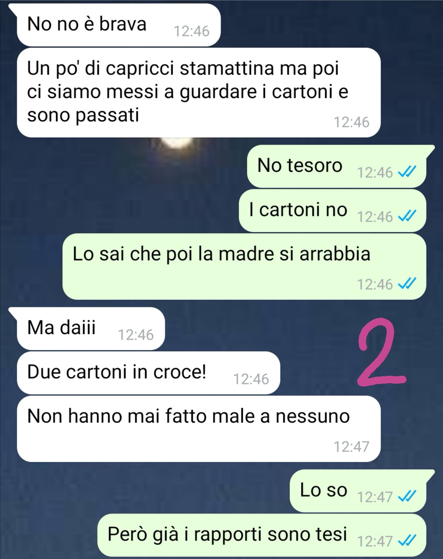Click the 12:46 timestamp on 'Due cartoni in croce!'

click(x=251, y=379)
